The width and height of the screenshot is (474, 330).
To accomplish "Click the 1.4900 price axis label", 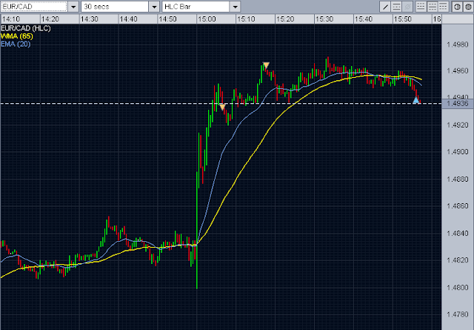I will point(458,152).
